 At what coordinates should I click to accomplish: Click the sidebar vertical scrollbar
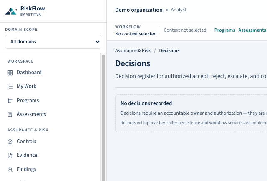103,118
